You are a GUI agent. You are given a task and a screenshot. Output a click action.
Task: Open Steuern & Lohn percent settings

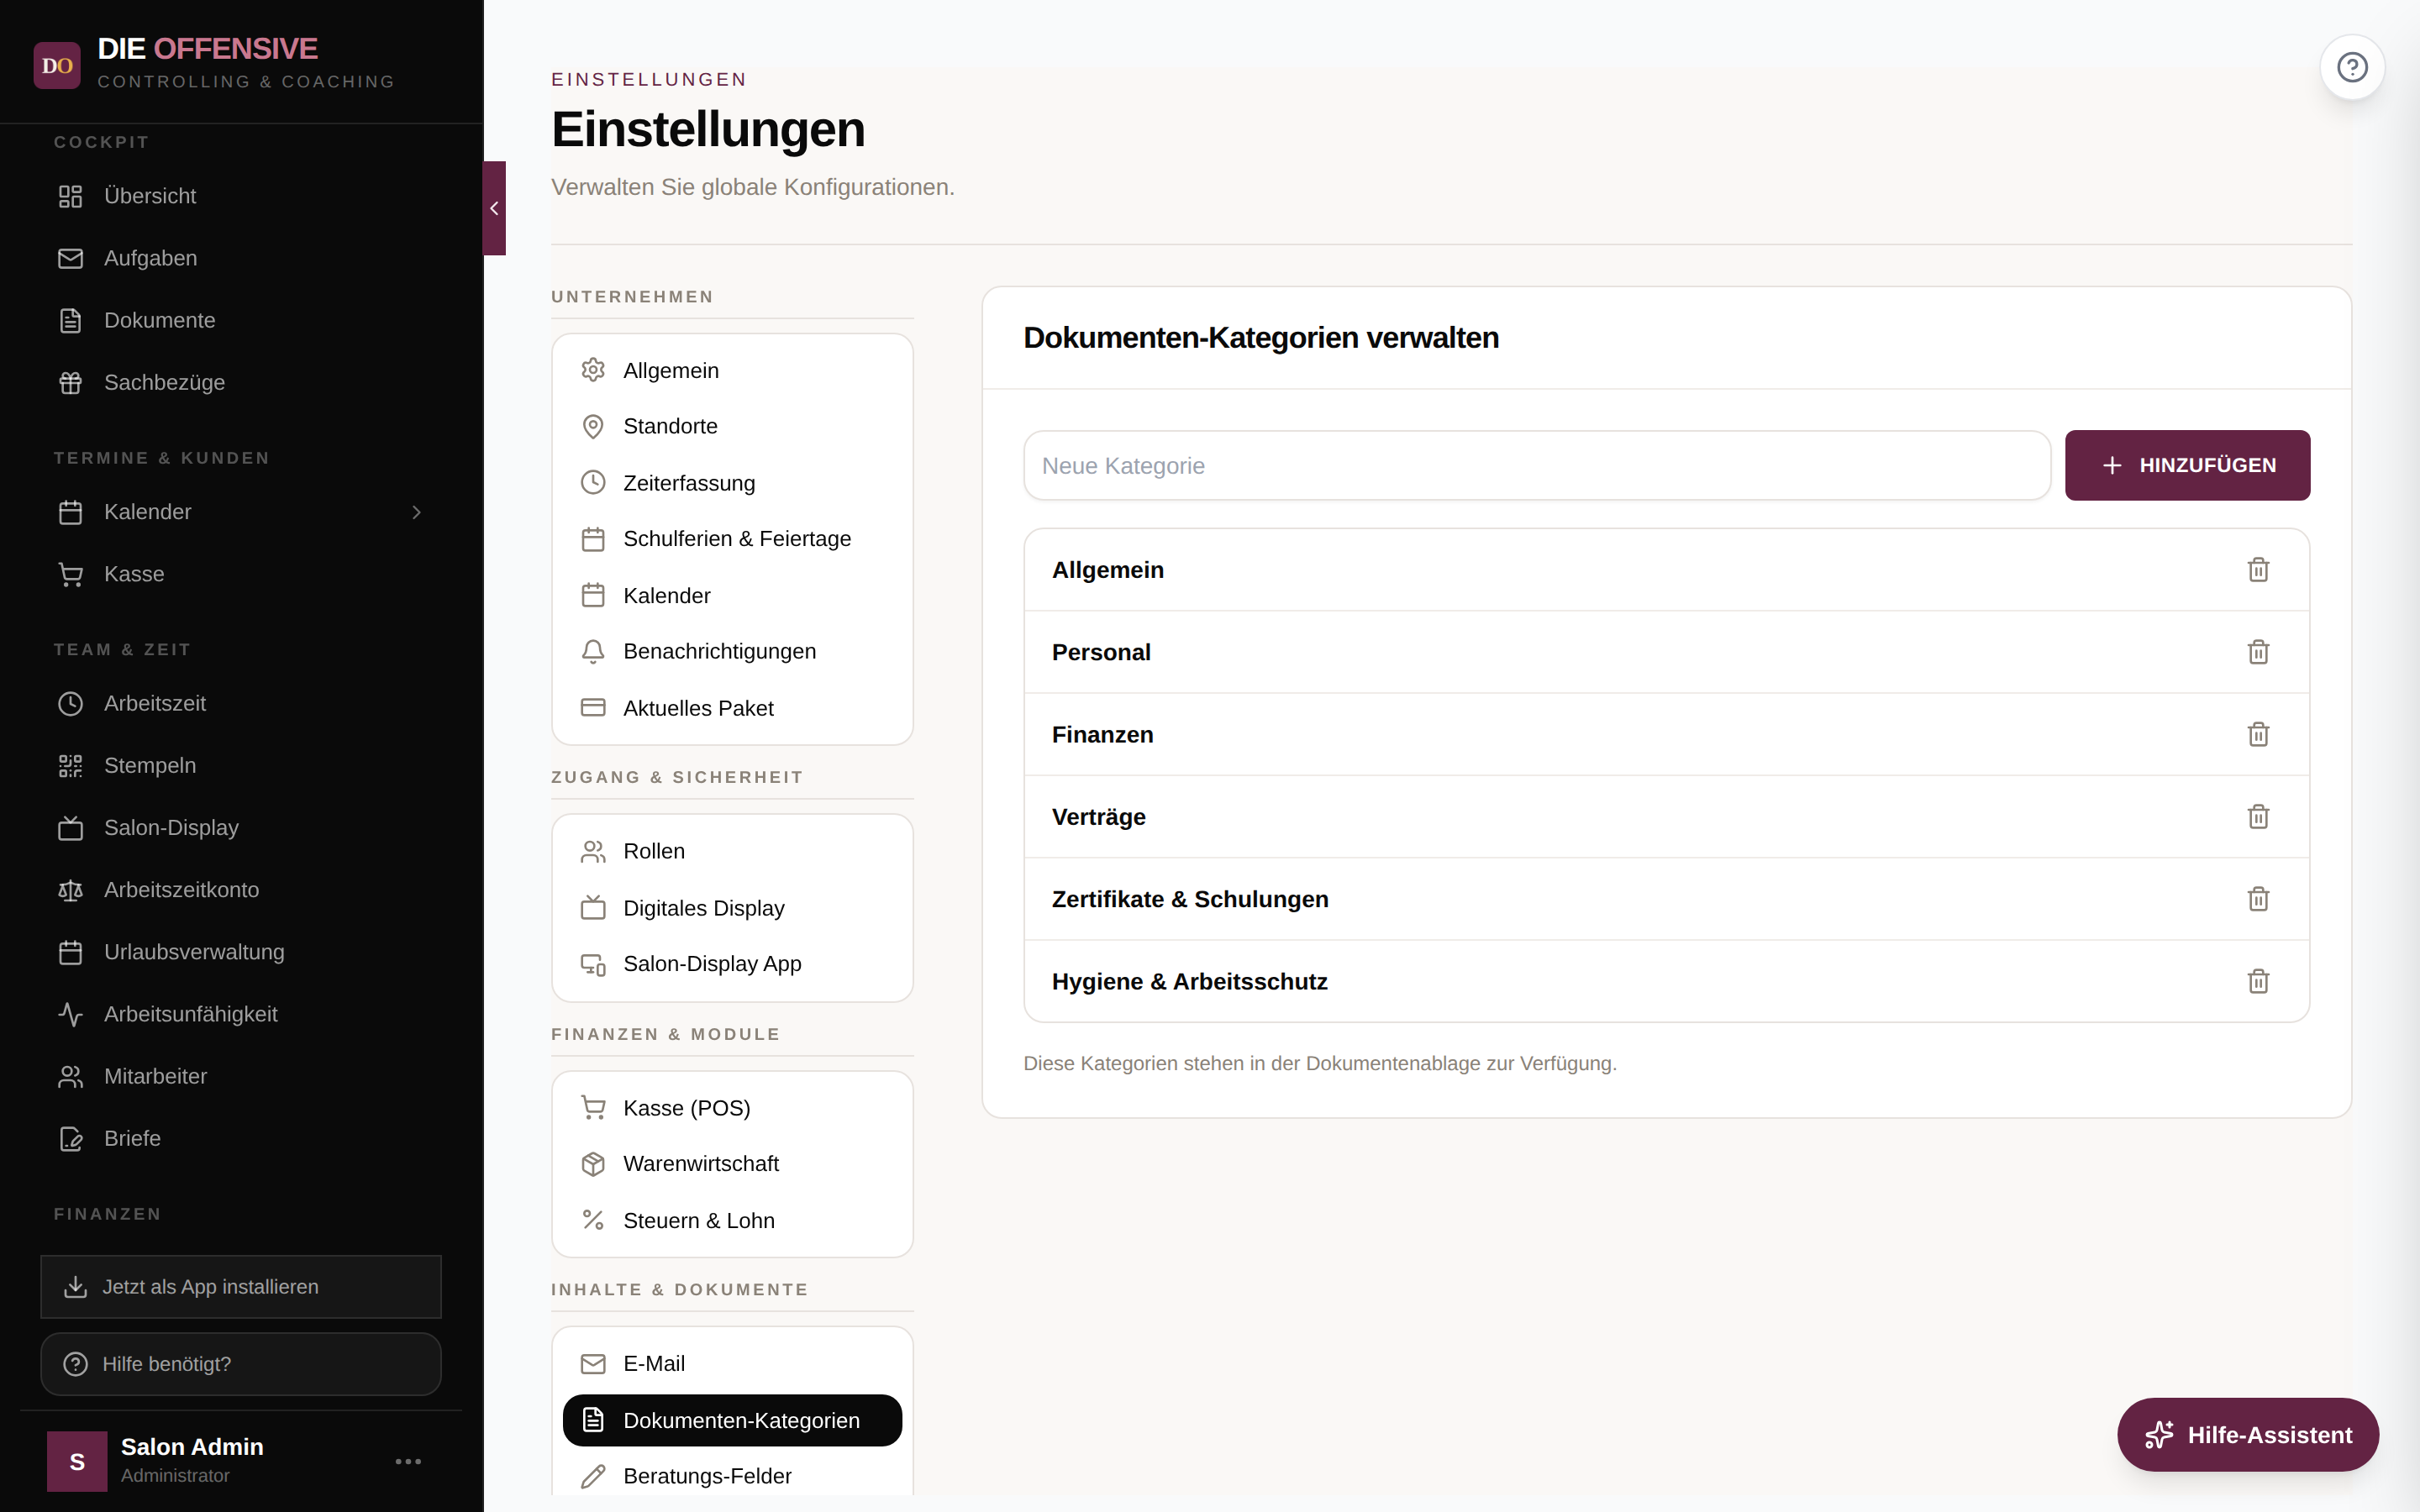(732, 1220)
